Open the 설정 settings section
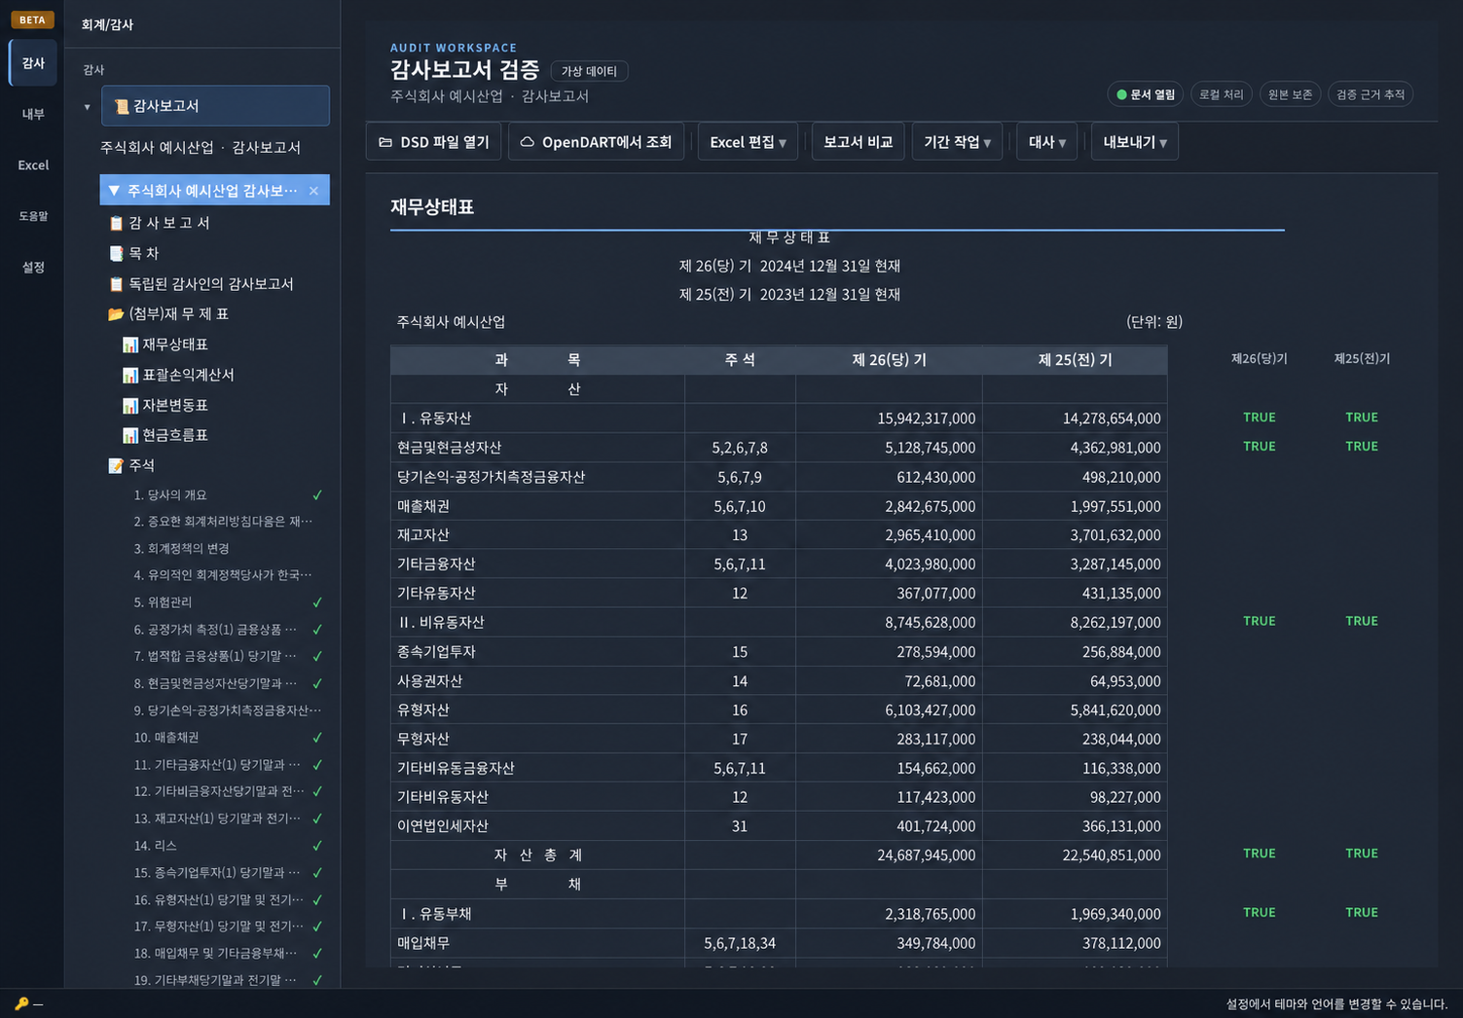The height and width of the screenshot is (1018, 1463). pos(33,267)
